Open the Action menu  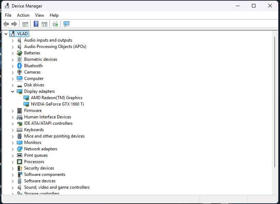[23, 15]
